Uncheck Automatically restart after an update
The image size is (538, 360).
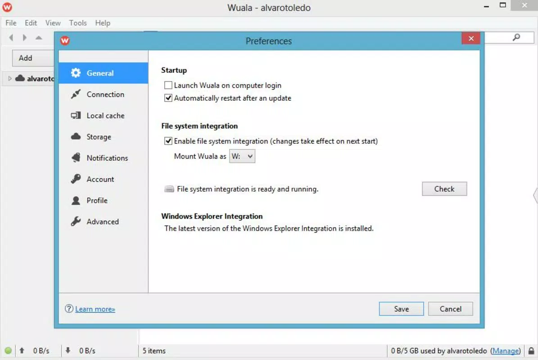coord(168,98)
